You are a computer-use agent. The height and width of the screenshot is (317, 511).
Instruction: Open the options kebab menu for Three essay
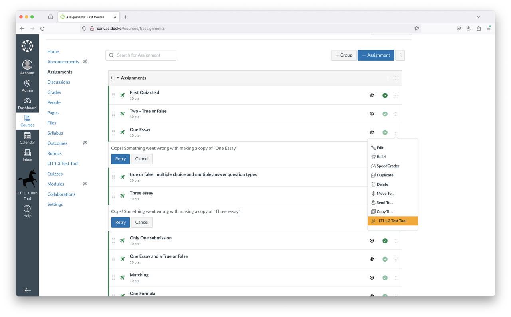tap(396, 196)
